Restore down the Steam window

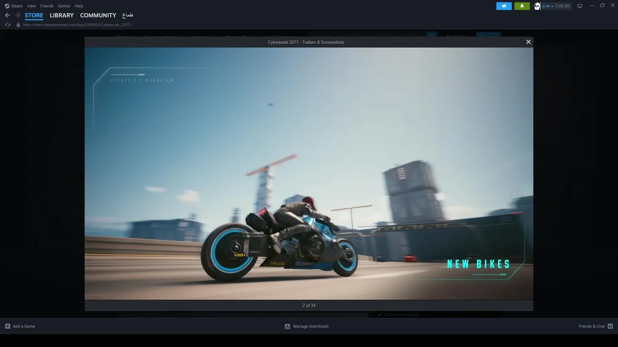pyautogui.click(x=602, y=6)
